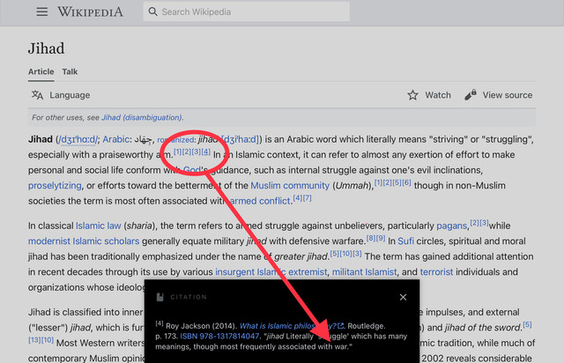Open the pagans link
The width and height of the screenshot is (564, 363).
point(451,226)
